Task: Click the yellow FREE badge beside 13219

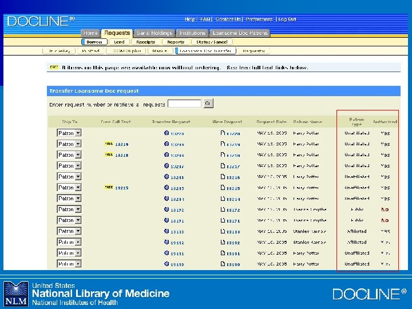Action: tap(109, 144)
